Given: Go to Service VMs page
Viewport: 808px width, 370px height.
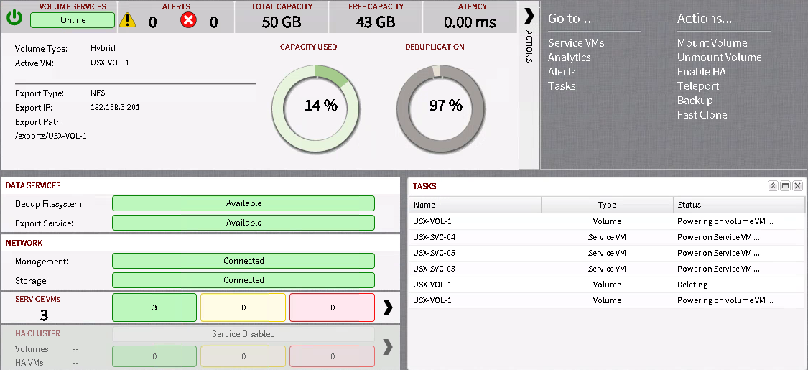Looking at the screenshot, I should [x=576, y=43].
